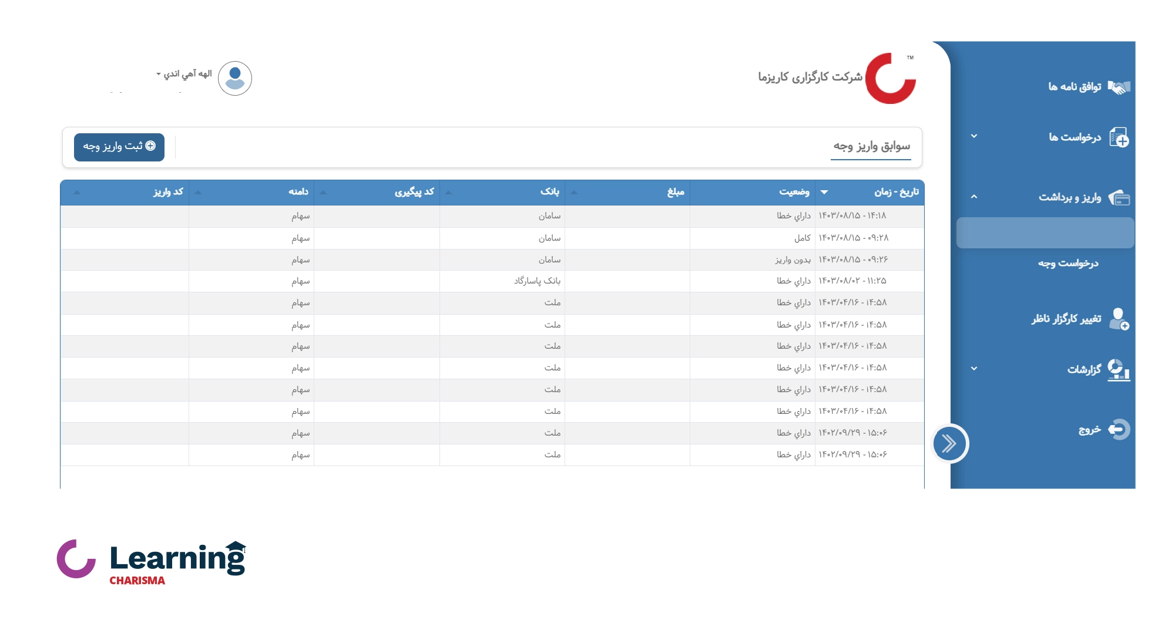The height and width of the screenshot is (637, 1175).
Task: Select درخواست وجه submenu item
Action: point(1068,264)
